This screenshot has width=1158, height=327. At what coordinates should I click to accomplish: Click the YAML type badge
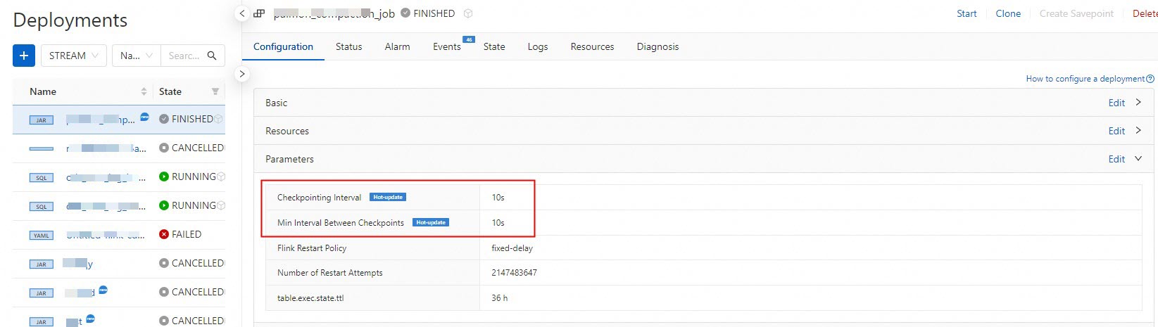pos(42,236)
